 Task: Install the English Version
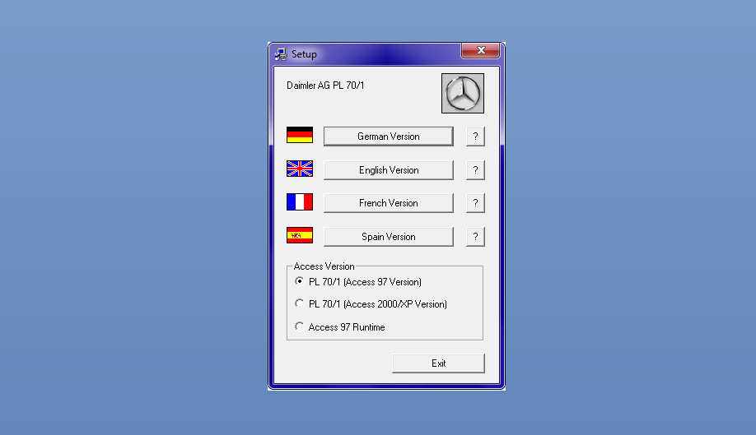pos(388,170)
